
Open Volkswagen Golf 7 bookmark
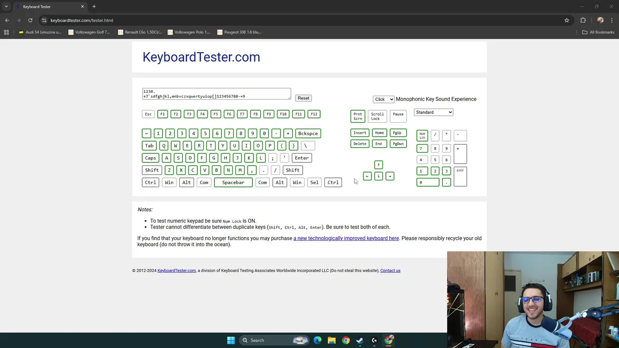pyautogui.click(x=89, y=32)
